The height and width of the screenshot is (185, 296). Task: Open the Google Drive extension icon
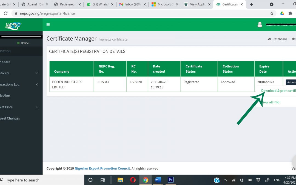tap(282, 13)
